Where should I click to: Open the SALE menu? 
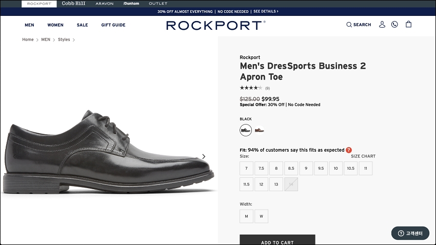click(82, 25)
